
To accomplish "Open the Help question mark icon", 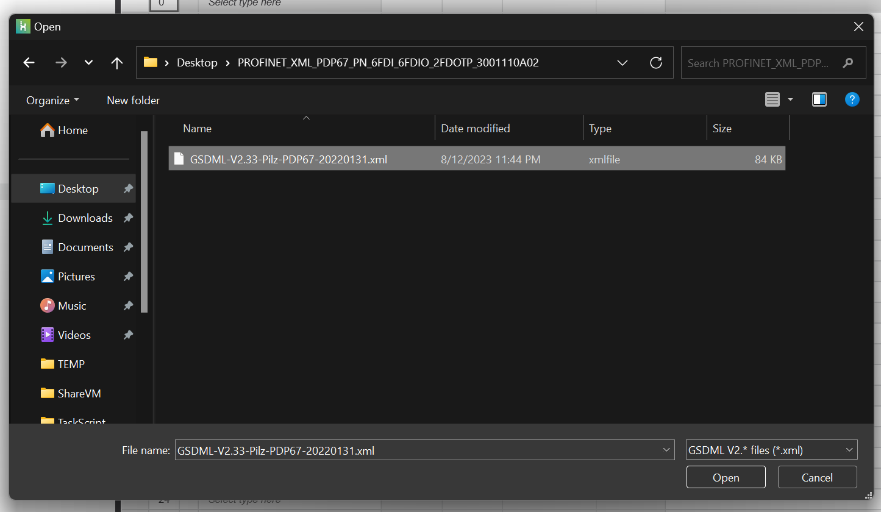I will click(852, 99).
